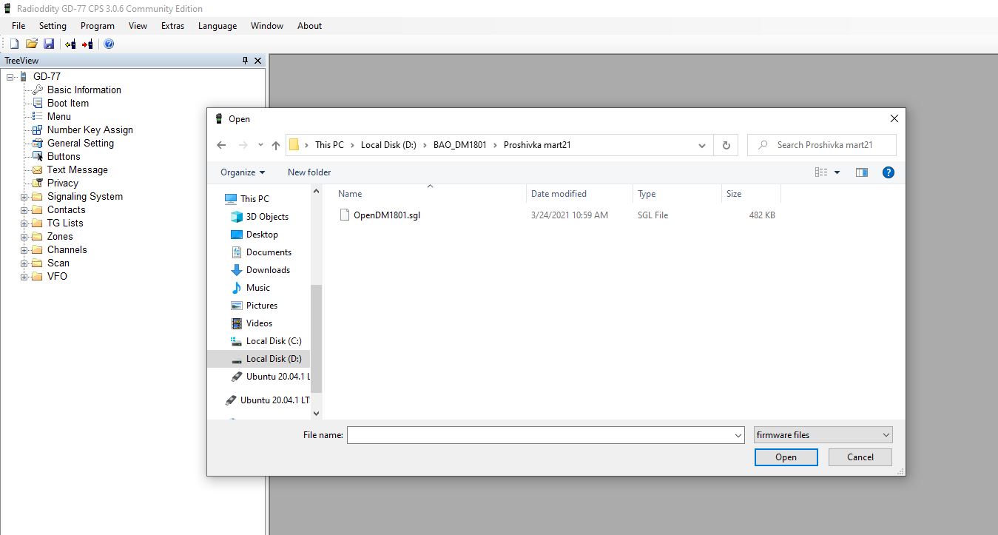Select the Text Message envelope icon
This screenshot has height=535, width=998.
(x=38, y=169)
